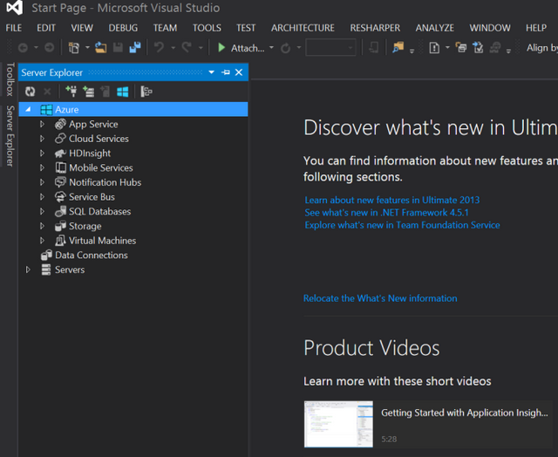
Task: Click Relocate the What's New information link
Action: 380,298
